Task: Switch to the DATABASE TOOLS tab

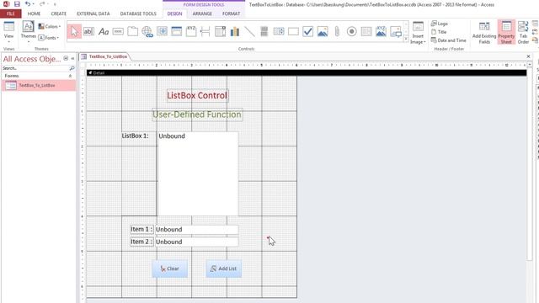Action: pyautogui.click(x=138, y=13)
